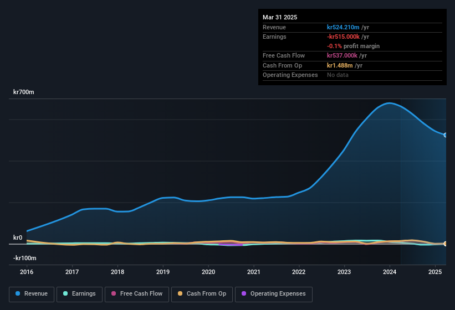Click the kr537.000k free cash flow value
Viewport: 455px width, 310px height.
[x=342, y=55]
